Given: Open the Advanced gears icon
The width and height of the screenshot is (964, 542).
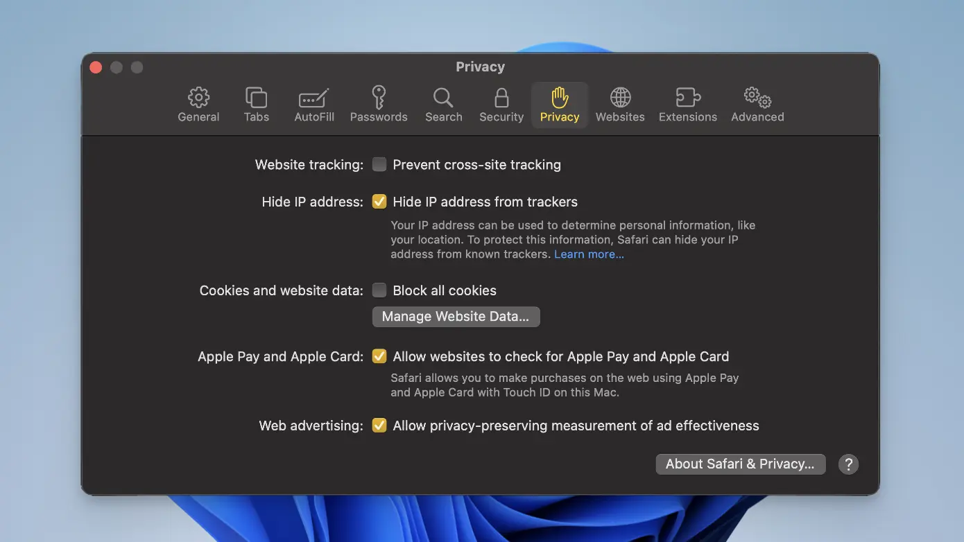Looking at the screenshot, I should (x=757, y=98).
